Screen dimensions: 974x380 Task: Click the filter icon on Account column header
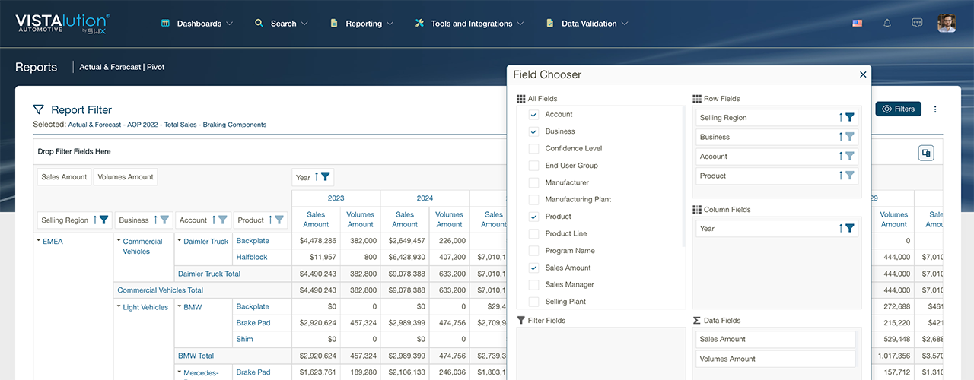point(223,220)
